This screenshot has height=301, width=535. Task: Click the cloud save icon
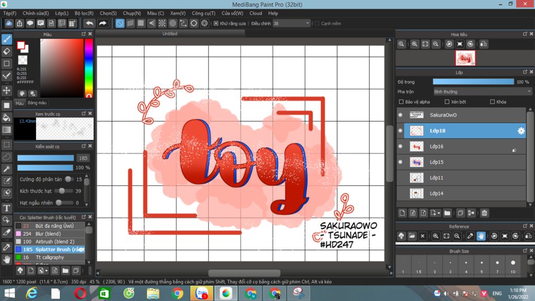tap(9, 23)
